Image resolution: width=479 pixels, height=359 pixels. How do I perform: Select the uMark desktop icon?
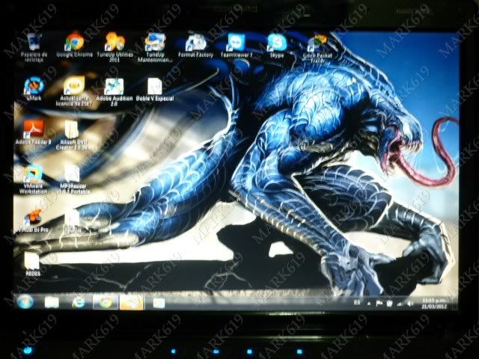(34, 88)
